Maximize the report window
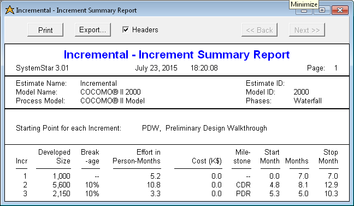The image size is (354, 206). 322,10
